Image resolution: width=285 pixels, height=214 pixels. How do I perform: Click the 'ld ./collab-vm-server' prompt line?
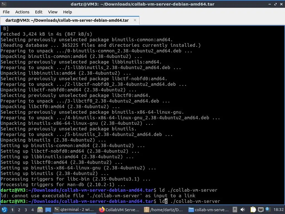click(109, 190)
